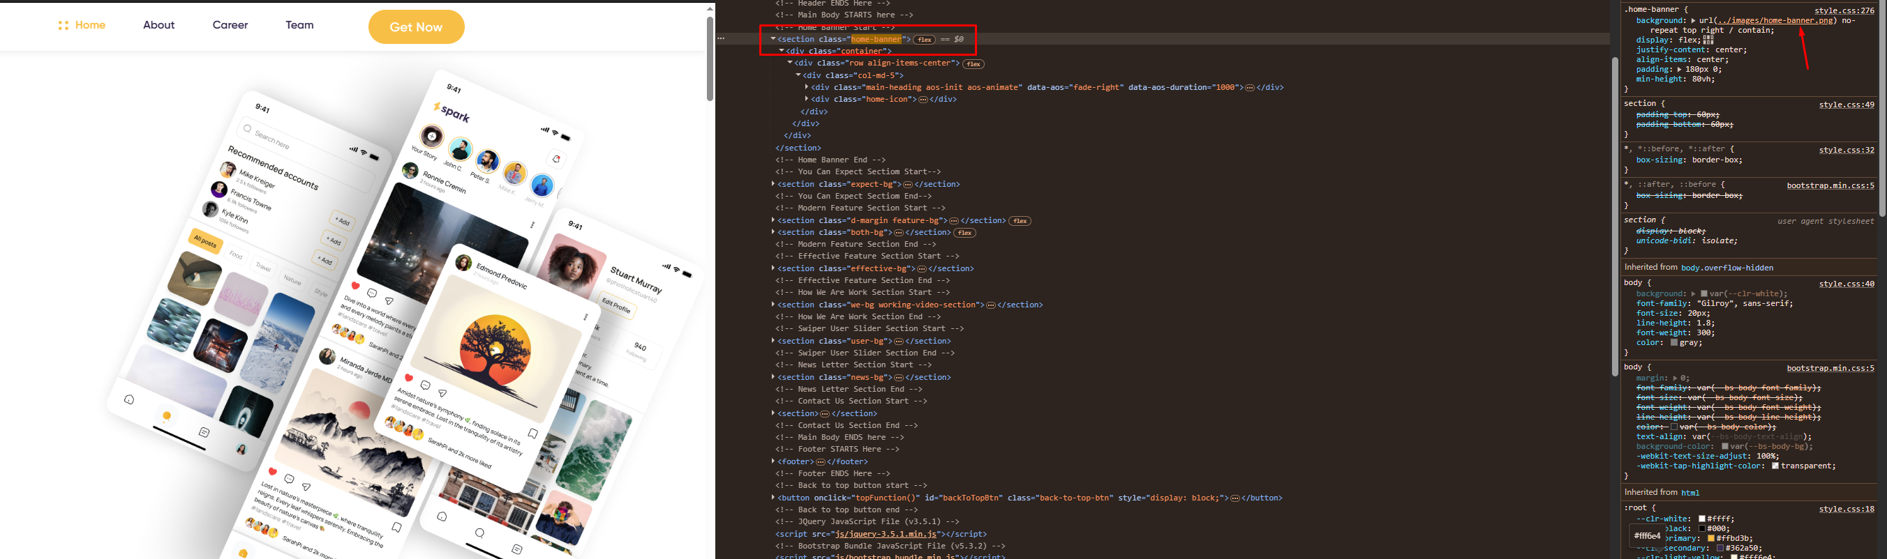
Task: Expand the "we-bg working-video-section" node
Action: tap(773, 305)
